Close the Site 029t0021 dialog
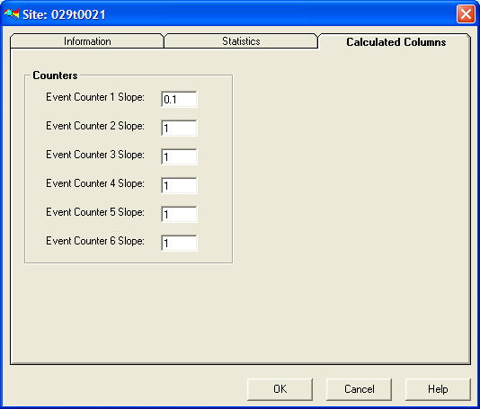Image resolution: width=480 pixels, height=409 pixels. [466, 14]
